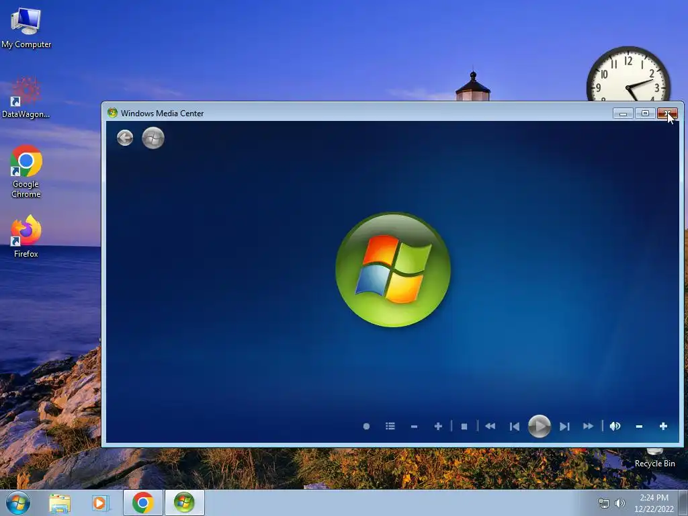The width and height of the screenshot is (688, 516).
Task: Click the Media Center title bar icon
Action: point(112,113)
